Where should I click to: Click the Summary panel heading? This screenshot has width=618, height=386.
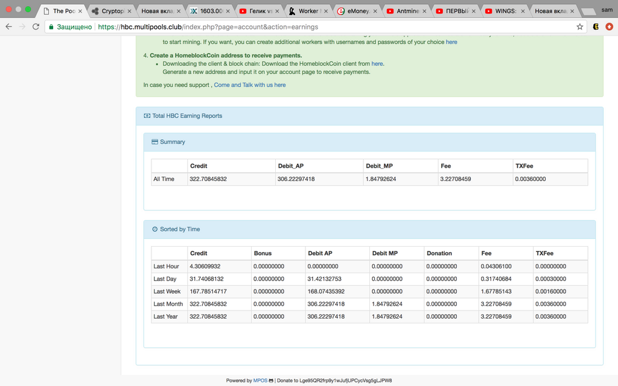click(172, 142)
